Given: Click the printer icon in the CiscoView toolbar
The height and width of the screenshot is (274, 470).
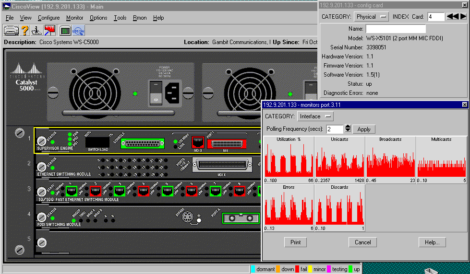Looking at the screenshot, I should [11, 31].
